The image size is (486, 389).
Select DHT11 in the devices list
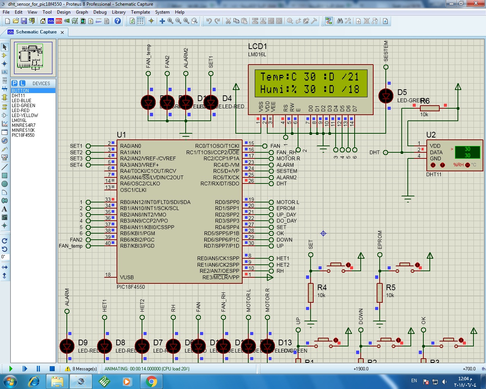(18, 96)
